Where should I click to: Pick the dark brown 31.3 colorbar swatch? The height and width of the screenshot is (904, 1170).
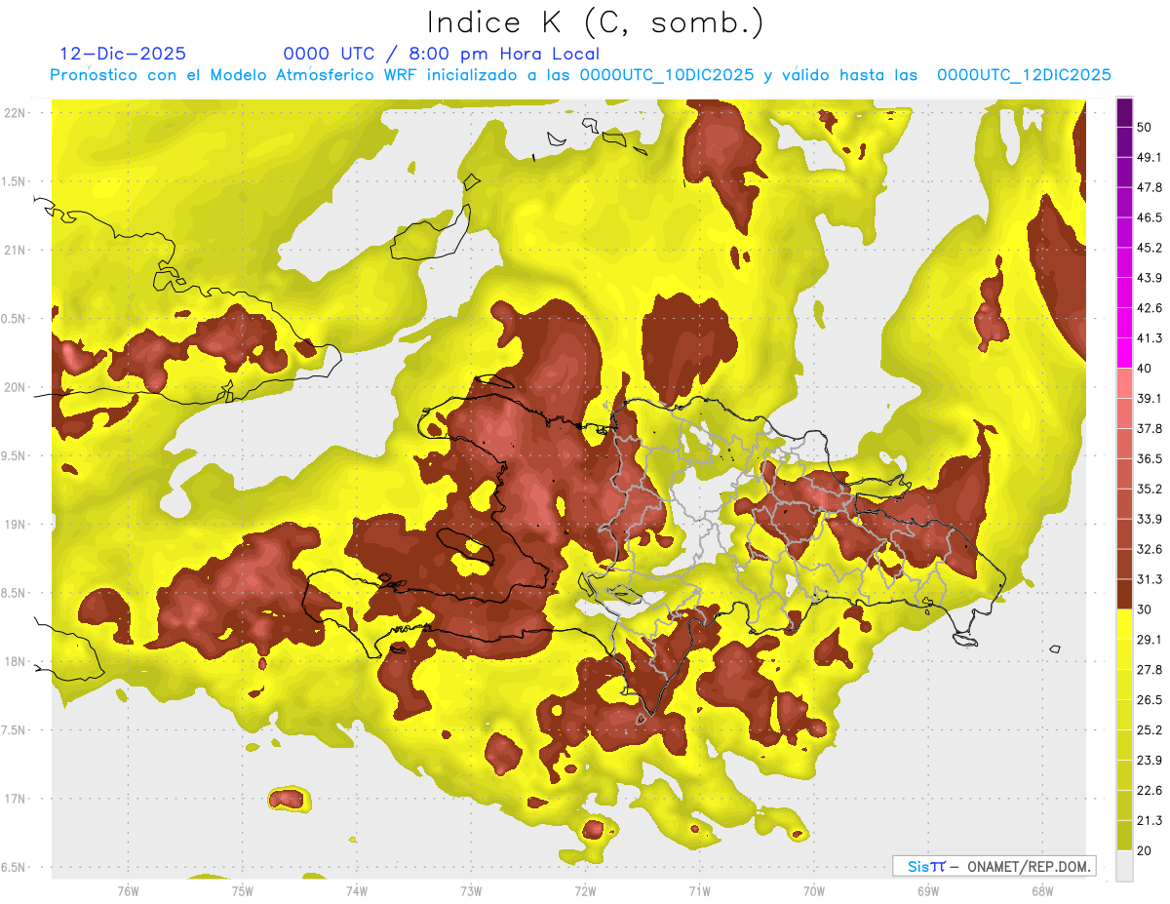pyautogui.click(x=1124, y=595)
